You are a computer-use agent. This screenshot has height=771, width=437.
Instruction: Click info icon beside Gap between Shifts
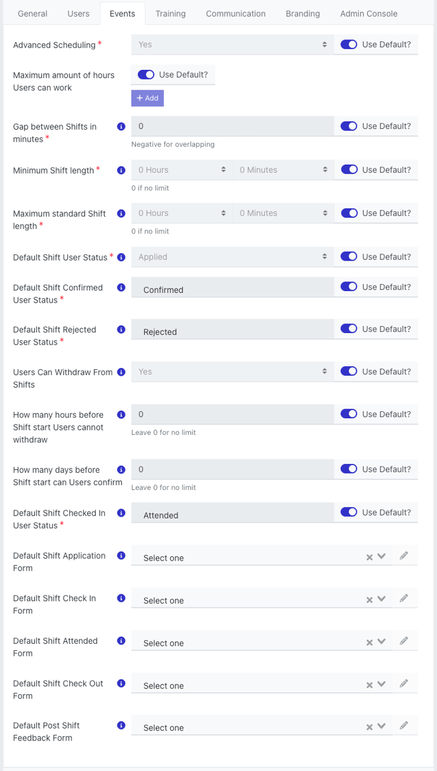(121, 126)
